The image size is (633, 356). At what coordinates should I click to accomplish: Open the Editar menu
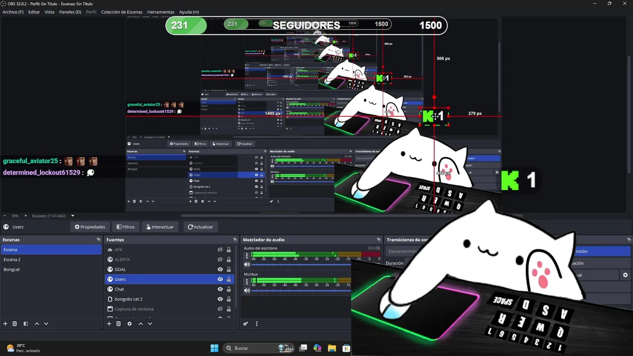[34, 12]
